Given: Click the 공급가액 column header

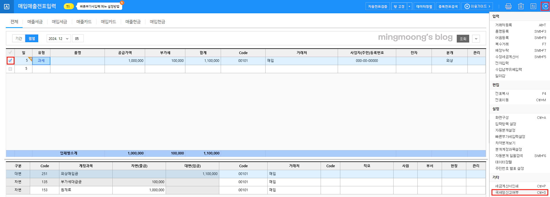Looking at the screenshot, I should pyautogui.click(x=125, y=53).
